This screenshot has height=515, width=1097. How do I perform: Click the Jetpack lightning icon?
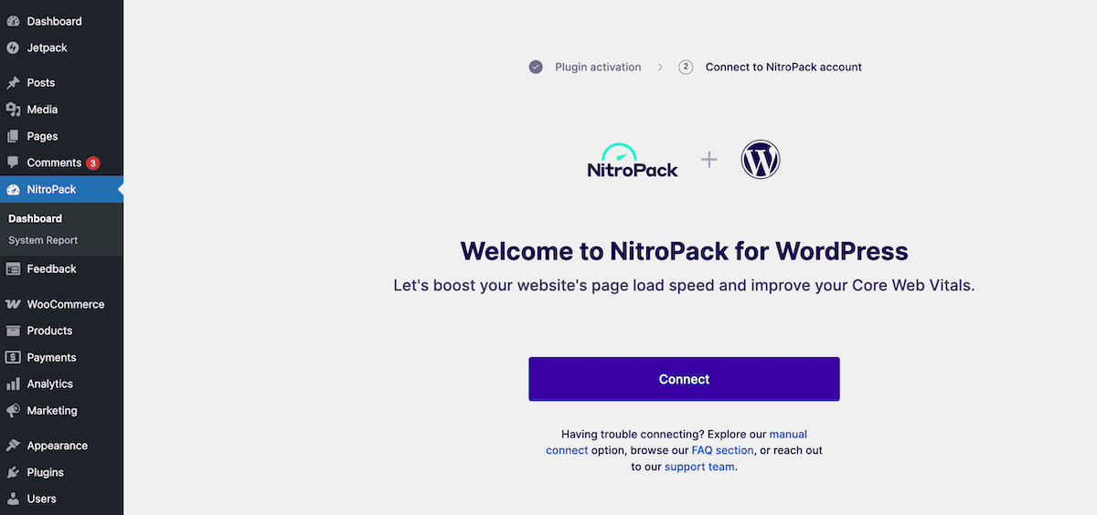point(13,47)
